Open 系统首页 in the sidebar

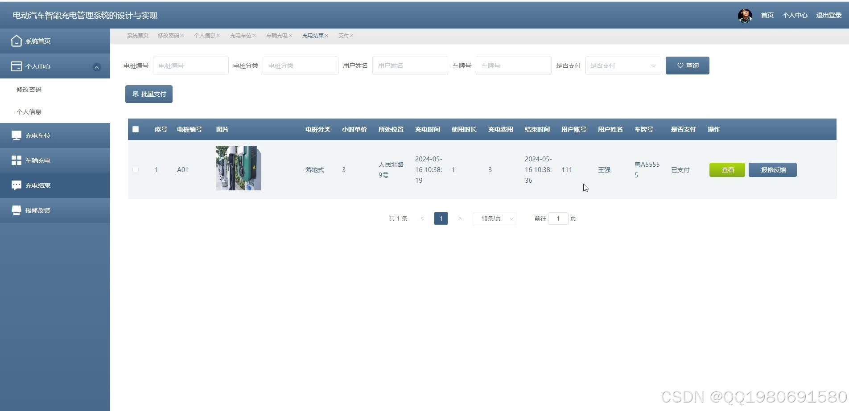click(55, 41)
